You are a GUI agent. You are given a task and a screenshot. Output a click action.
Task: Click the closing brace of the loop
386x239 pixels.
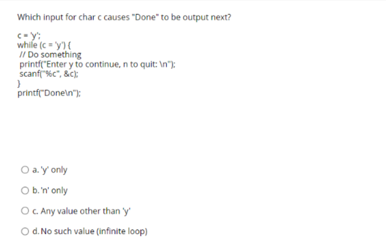(19, 83)
